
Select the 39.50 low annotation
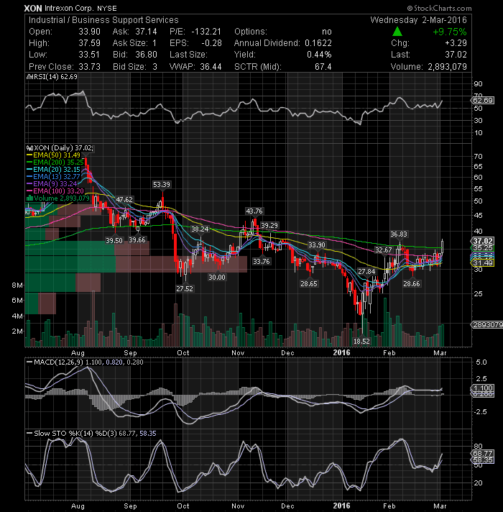[114, 240]
